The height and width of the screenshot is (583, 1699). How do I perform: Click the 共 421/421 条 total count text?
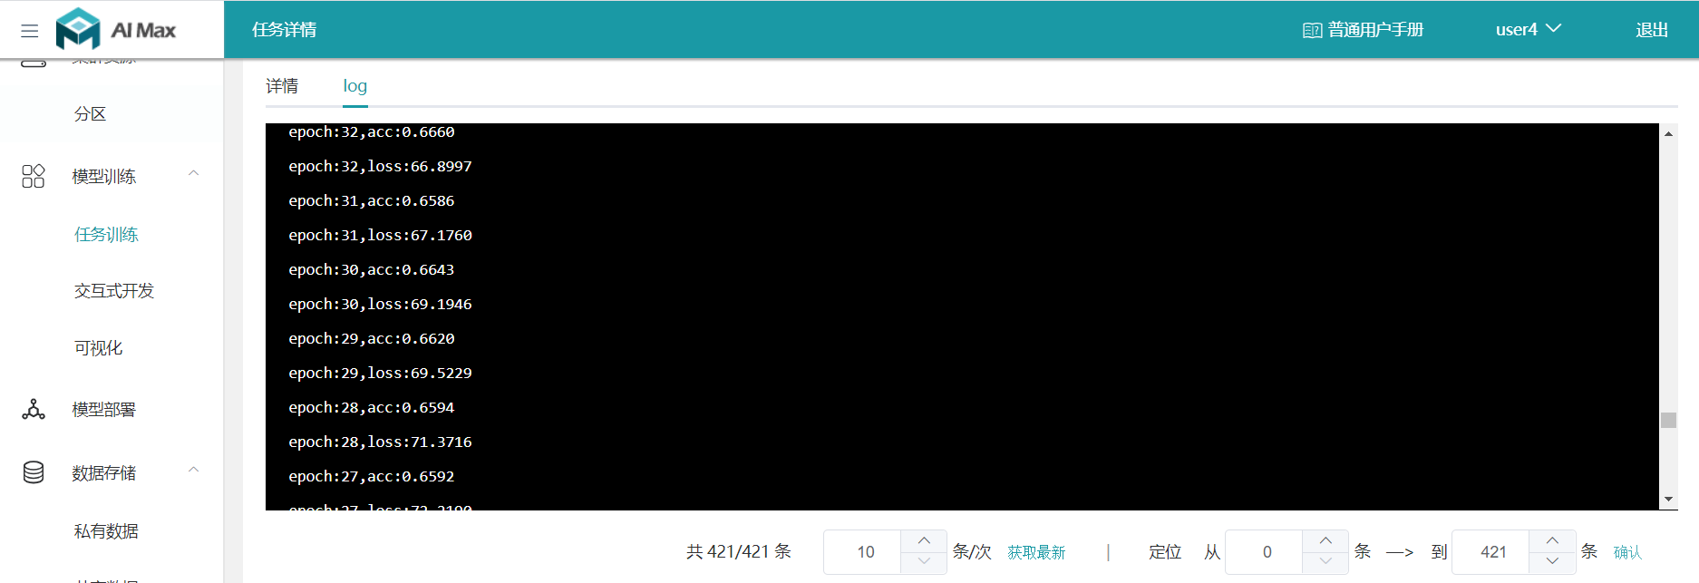pyautogui.click(x=739, y=552)
